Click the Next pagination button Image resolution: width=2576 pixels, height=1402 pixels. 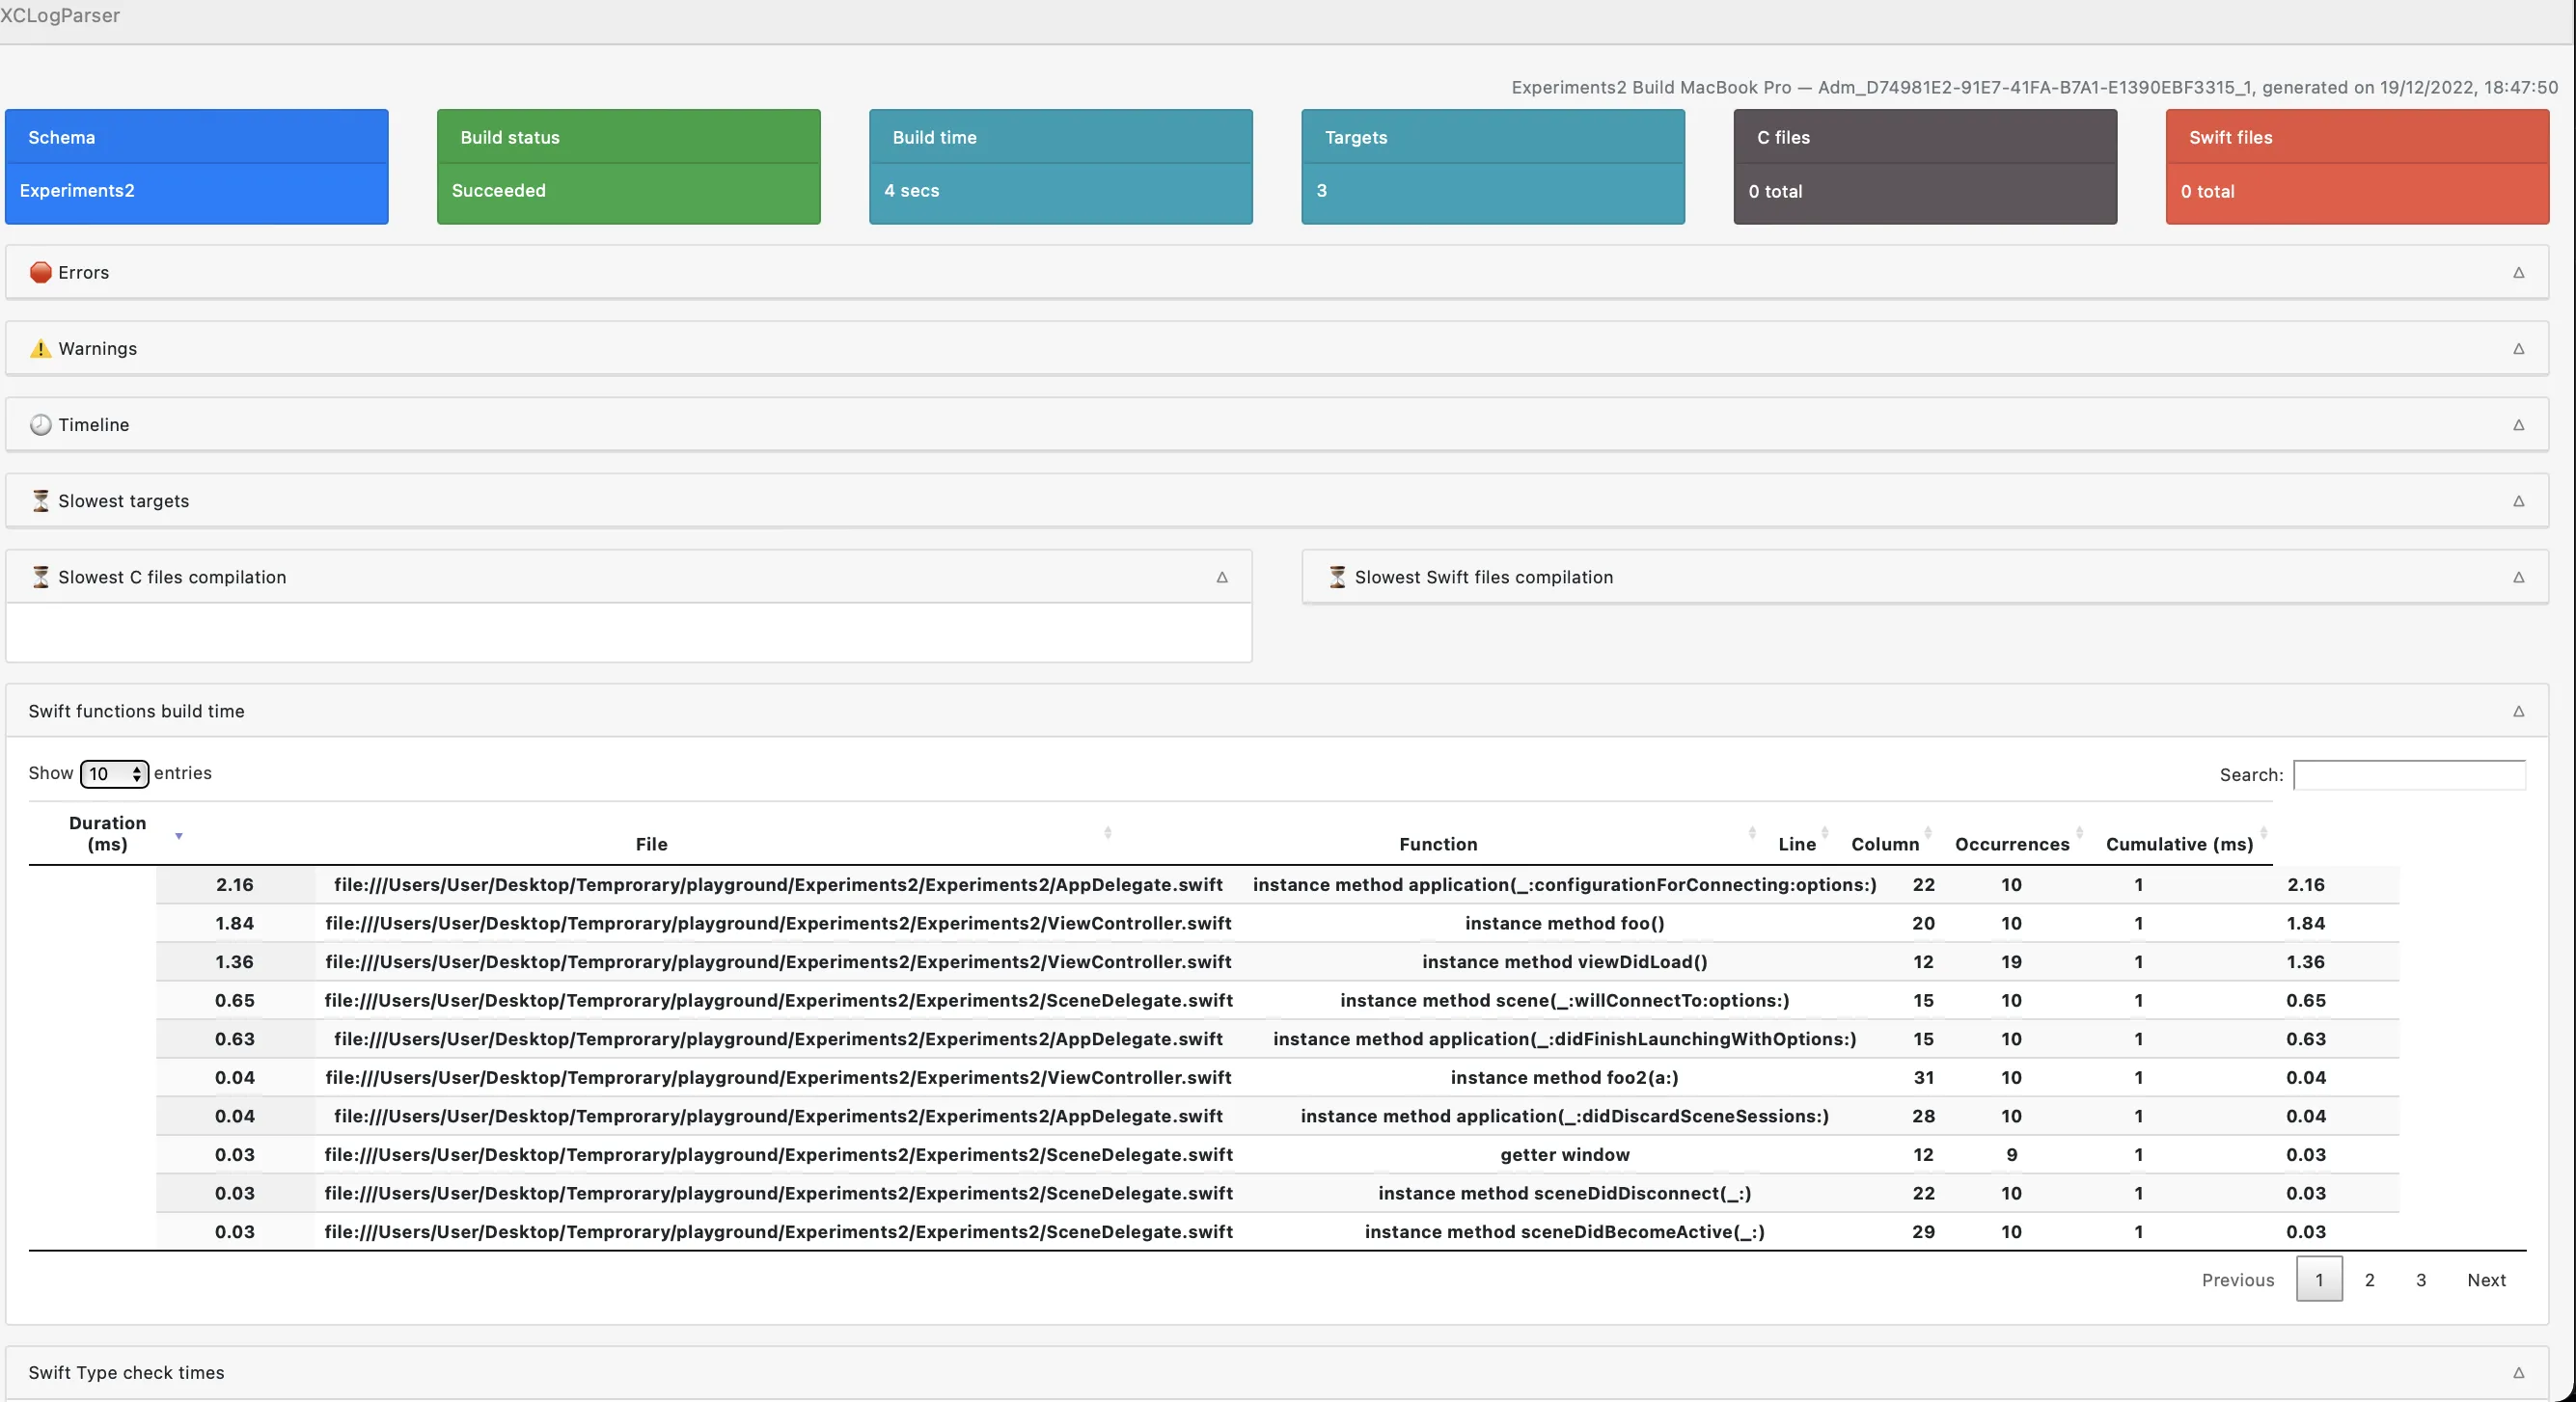click(x=2486, y=1281)
